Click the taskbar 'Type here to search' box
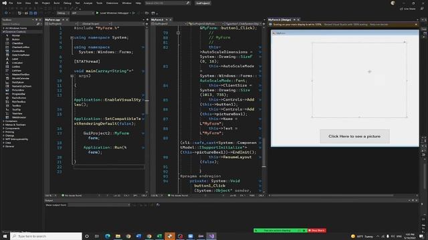428x240 pixels. coord(46,236)
